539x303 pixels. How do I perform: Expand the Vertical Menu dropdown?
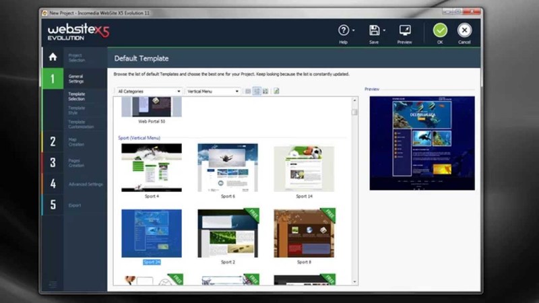tap(213, 91)
